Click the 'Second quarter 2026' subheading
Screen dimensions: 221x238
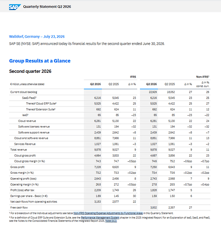tap(30, 71)
